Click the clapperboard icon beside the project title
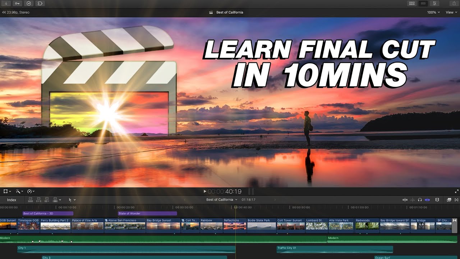Viewport: 460px width, 259px height. (211, 12)
